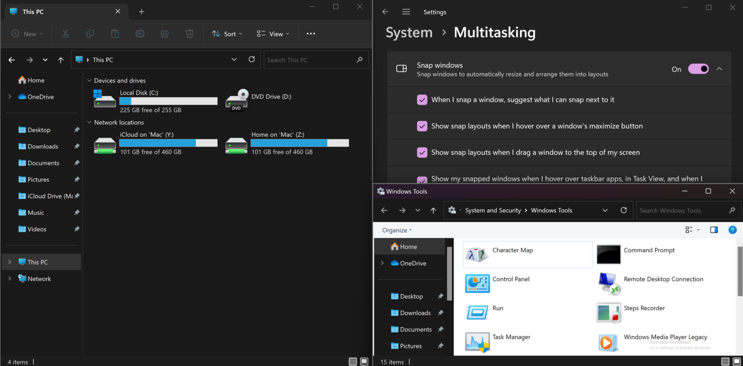Uncheck suggest what I can snap next to it

tap(422, 100)
